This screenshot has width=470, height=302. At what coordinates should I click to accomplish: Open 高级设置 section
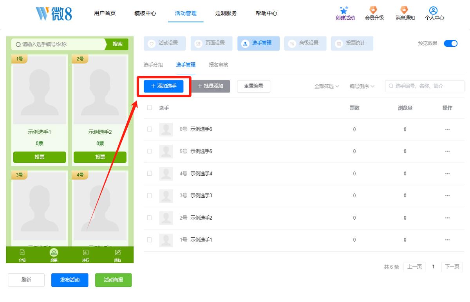tap(305, 44)
